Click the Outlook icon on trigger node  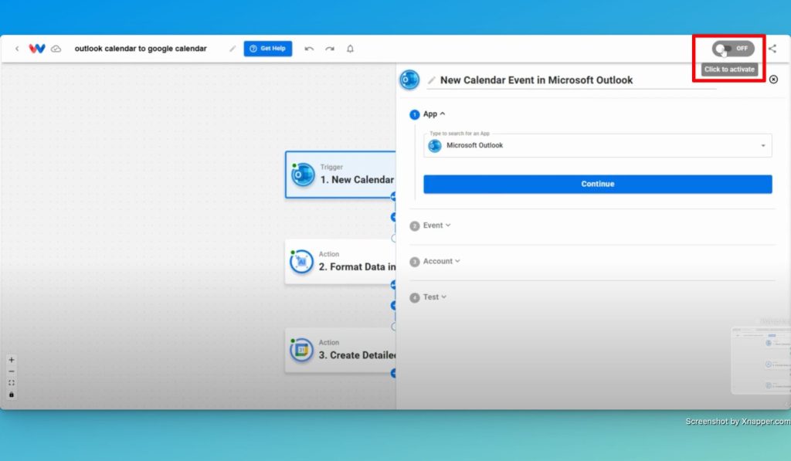pyautogui.click(x=303, y=175)
